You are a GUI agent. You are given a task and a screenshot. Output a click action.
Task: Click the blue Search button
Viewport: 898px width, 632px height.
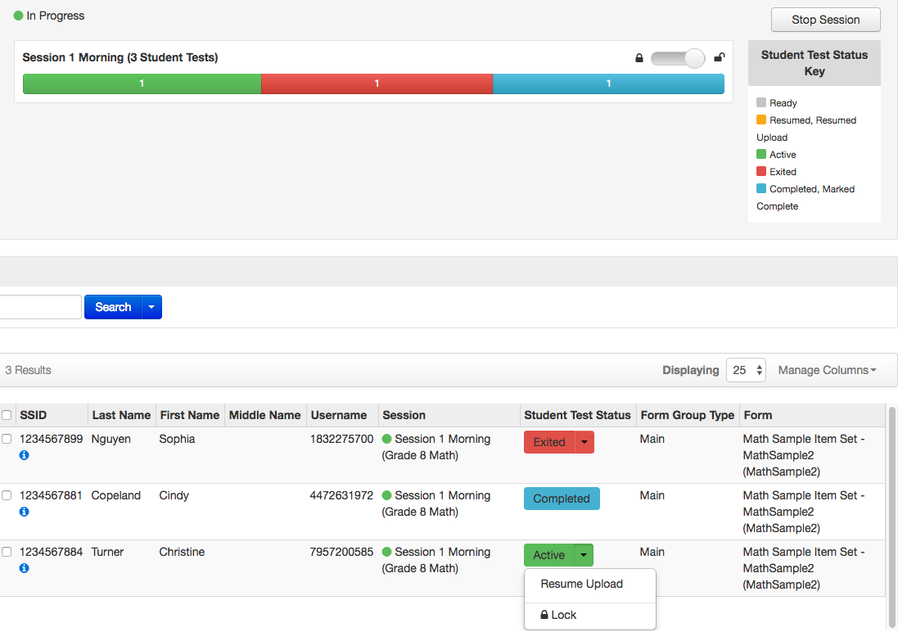tap(113, 307)
